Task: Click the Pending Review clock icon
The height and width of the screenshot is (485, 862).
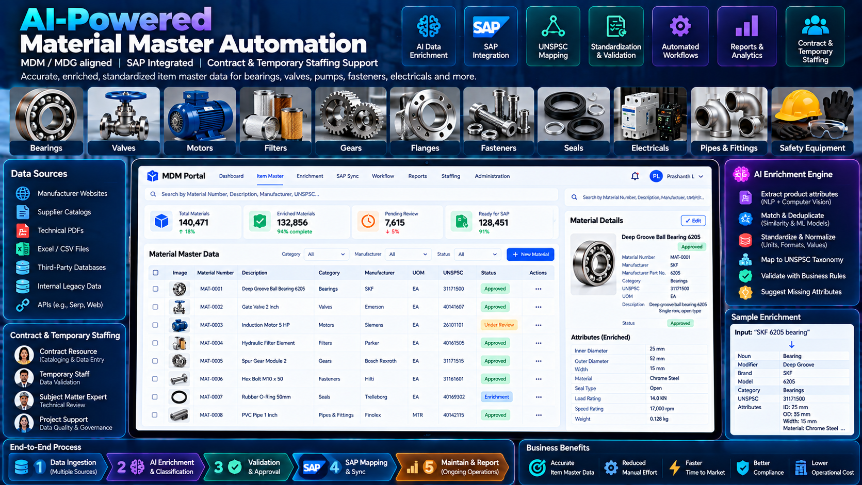Action: point(368,221)
